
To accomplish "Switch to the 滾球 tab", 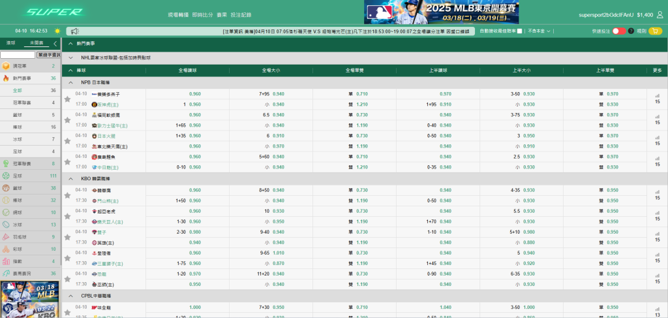I will [10, 42].
